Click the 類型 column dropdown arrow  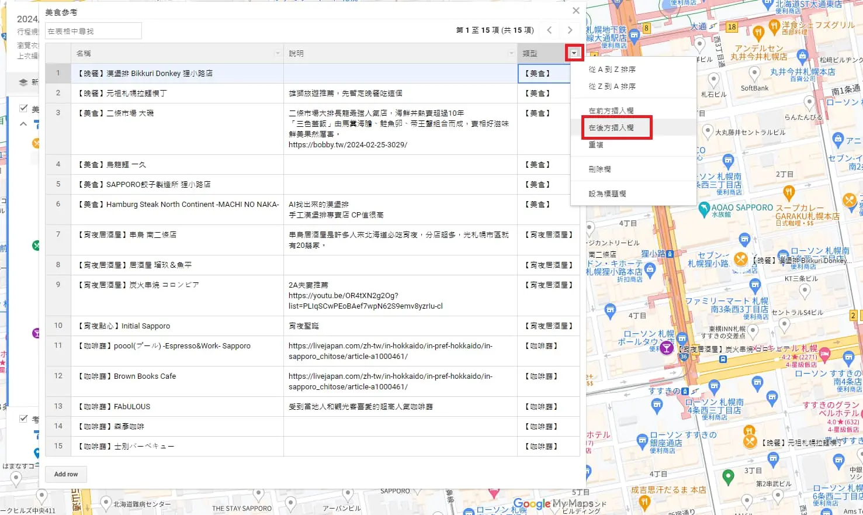[x=574, y=53]
